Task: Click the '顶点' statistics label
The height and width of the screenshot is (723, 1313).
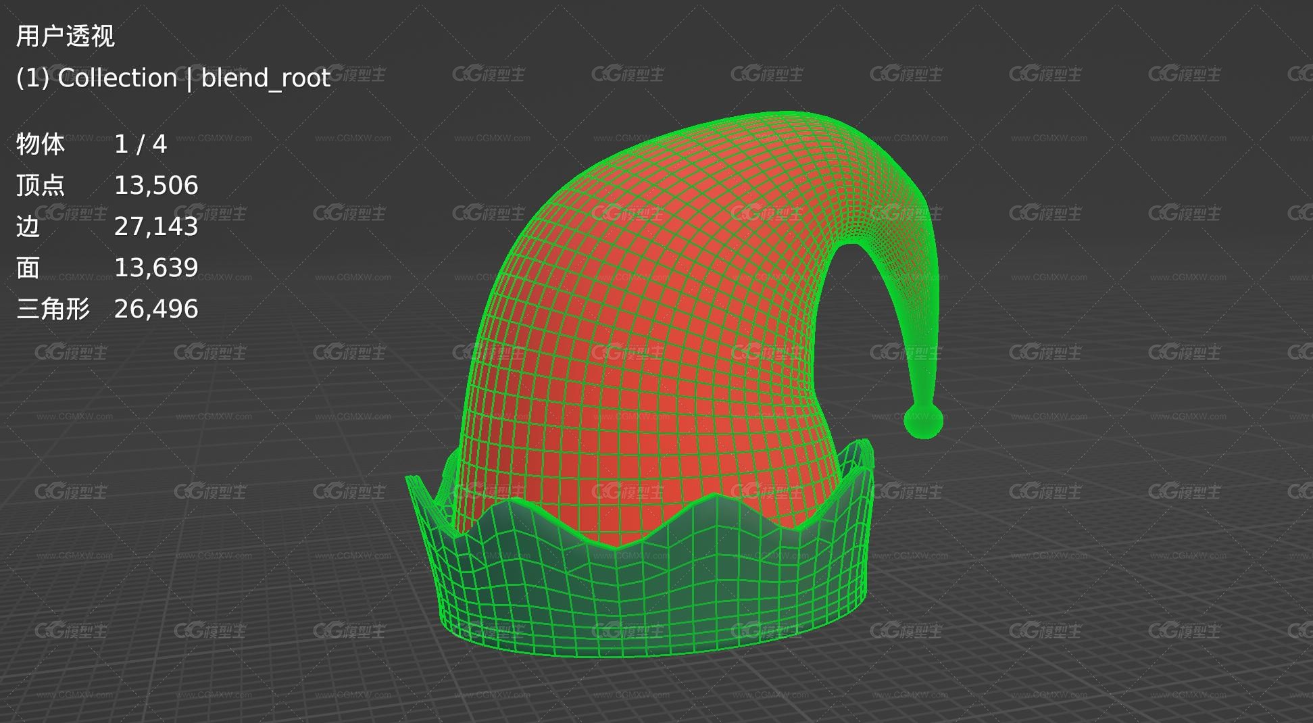Action: coord(41,185)
